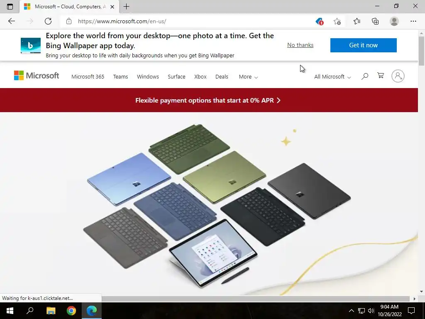Open network status tray icon

click(x=361, y=311)
